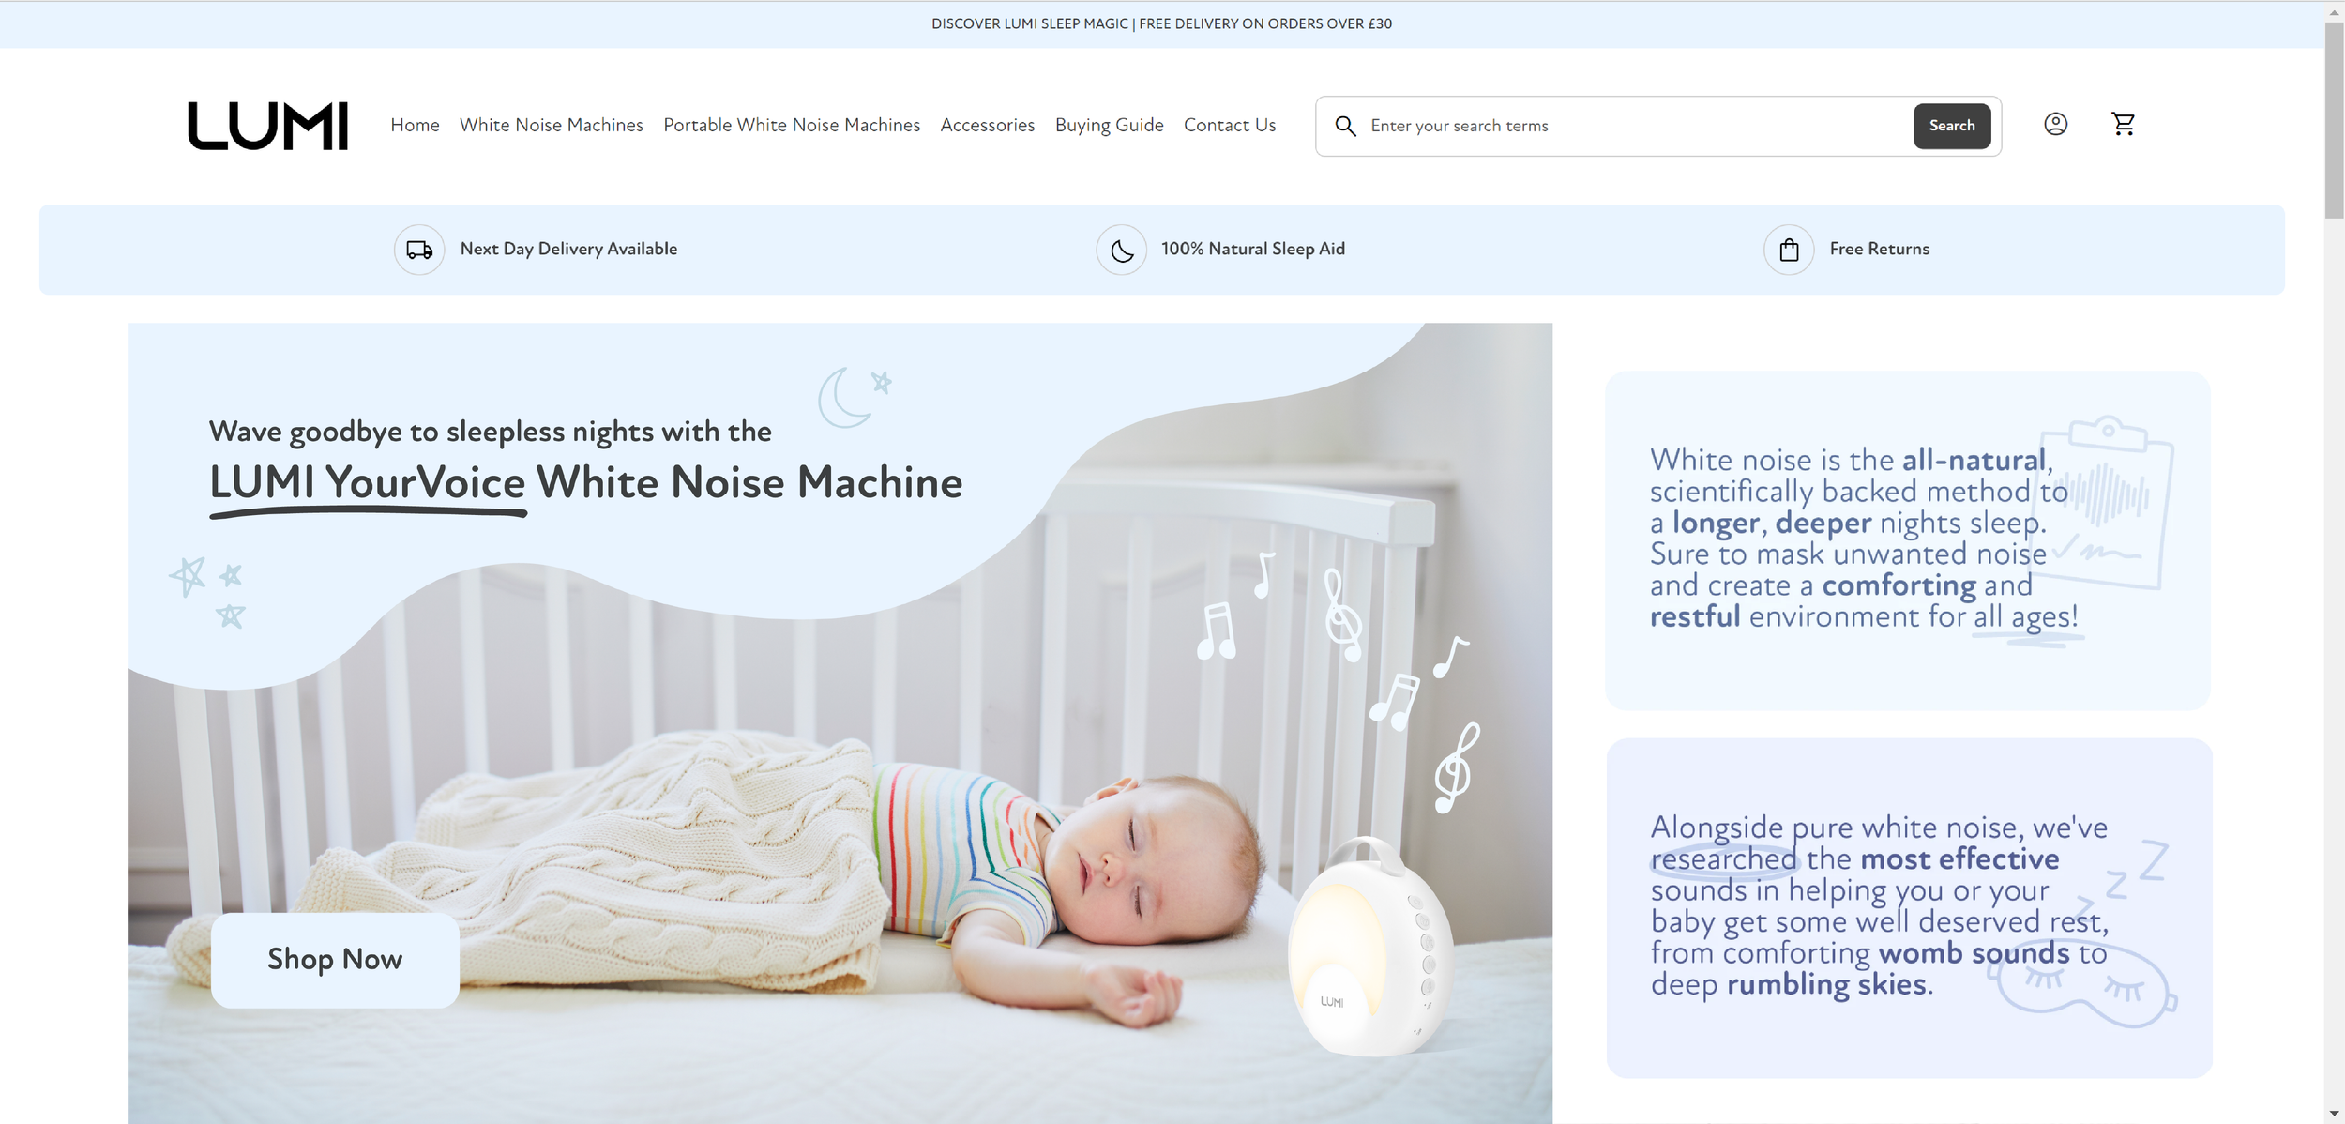Click the scrollbar down arrow
The width and height of the screenshot is (2345, 1124).
2335,1114
